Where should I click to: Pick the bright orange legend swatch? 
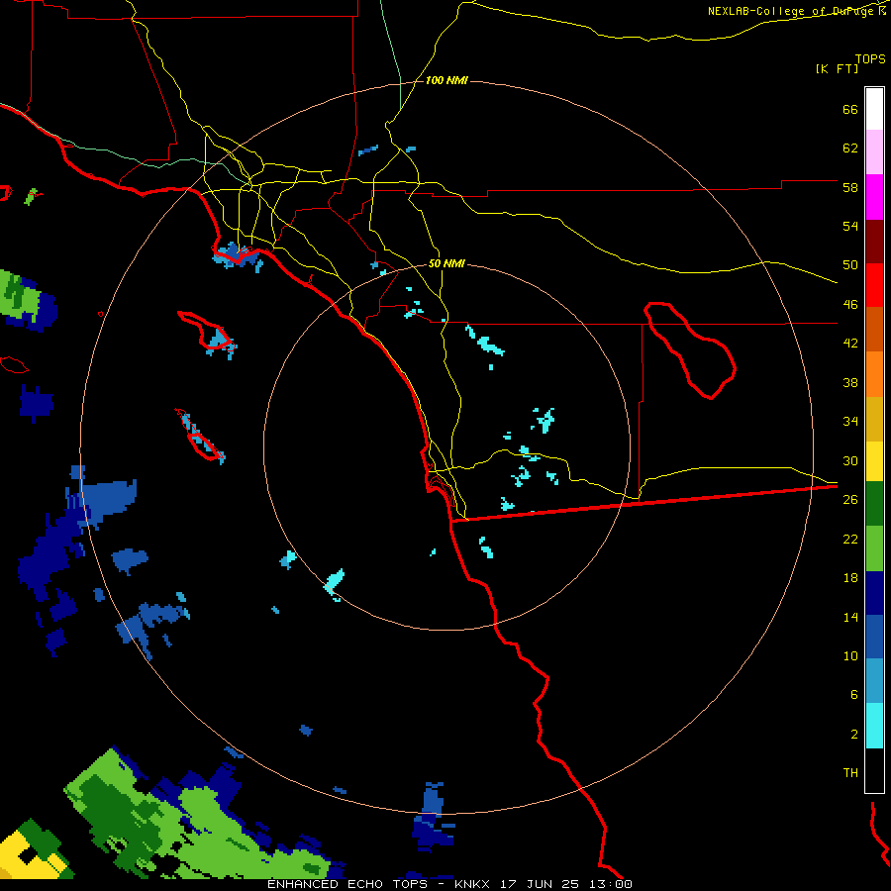click(x=874, y=373)
